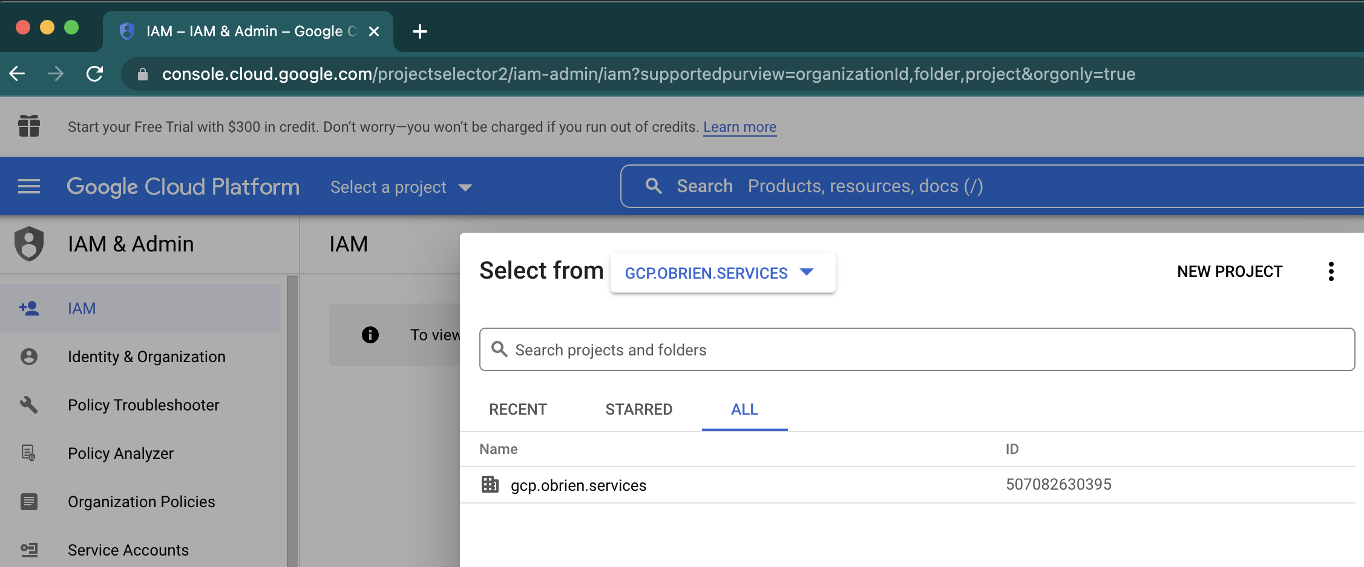The height and width of the screenshot is (567, 1364).
Task: Click the Policy Troubleshooter wrench icon
Action: click(29, 405)
